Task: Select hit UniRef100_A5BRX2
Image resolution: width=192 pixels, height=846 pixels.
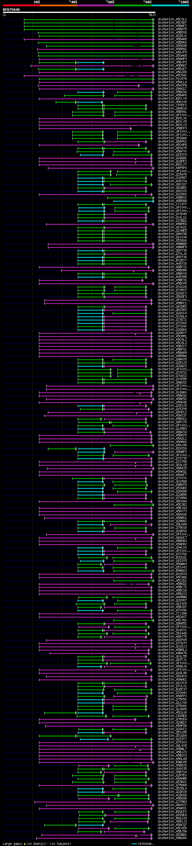Action: pyautogui.click(x=172, y=198)
